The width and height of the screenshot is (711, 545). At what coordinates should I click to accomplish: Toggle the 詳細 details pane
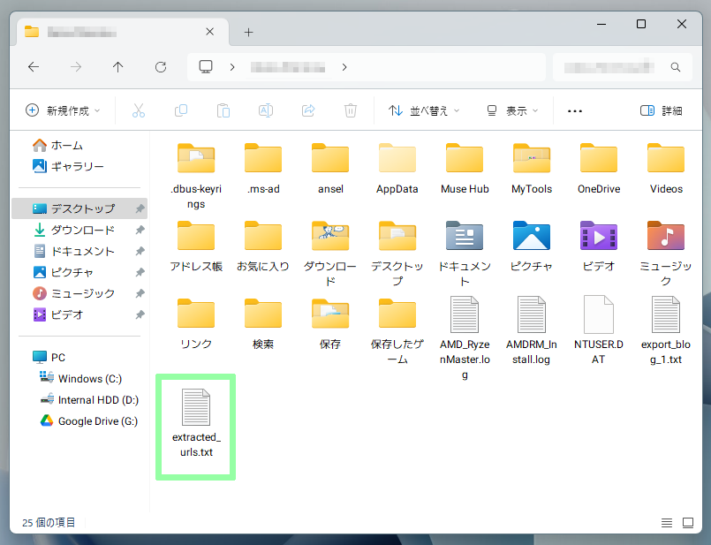[661, 110]
